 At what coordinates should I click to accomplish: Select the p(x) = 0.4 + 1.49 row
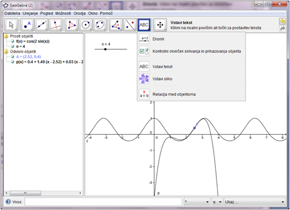point(50,62)
